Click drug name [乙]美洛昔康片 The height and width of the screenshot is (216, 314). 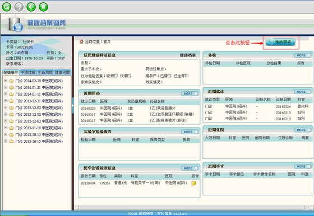(163, 108)
